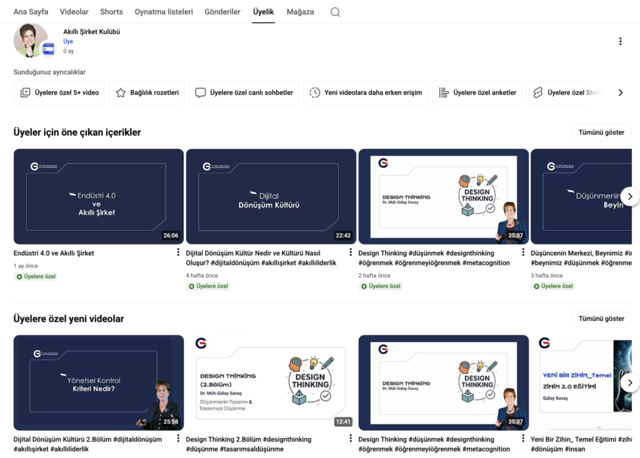Click Düşüncenin Merkezi, Beynimiz video title
Image resolution: width=640 pixels, height=458 pixels.
tap(581, 258)
